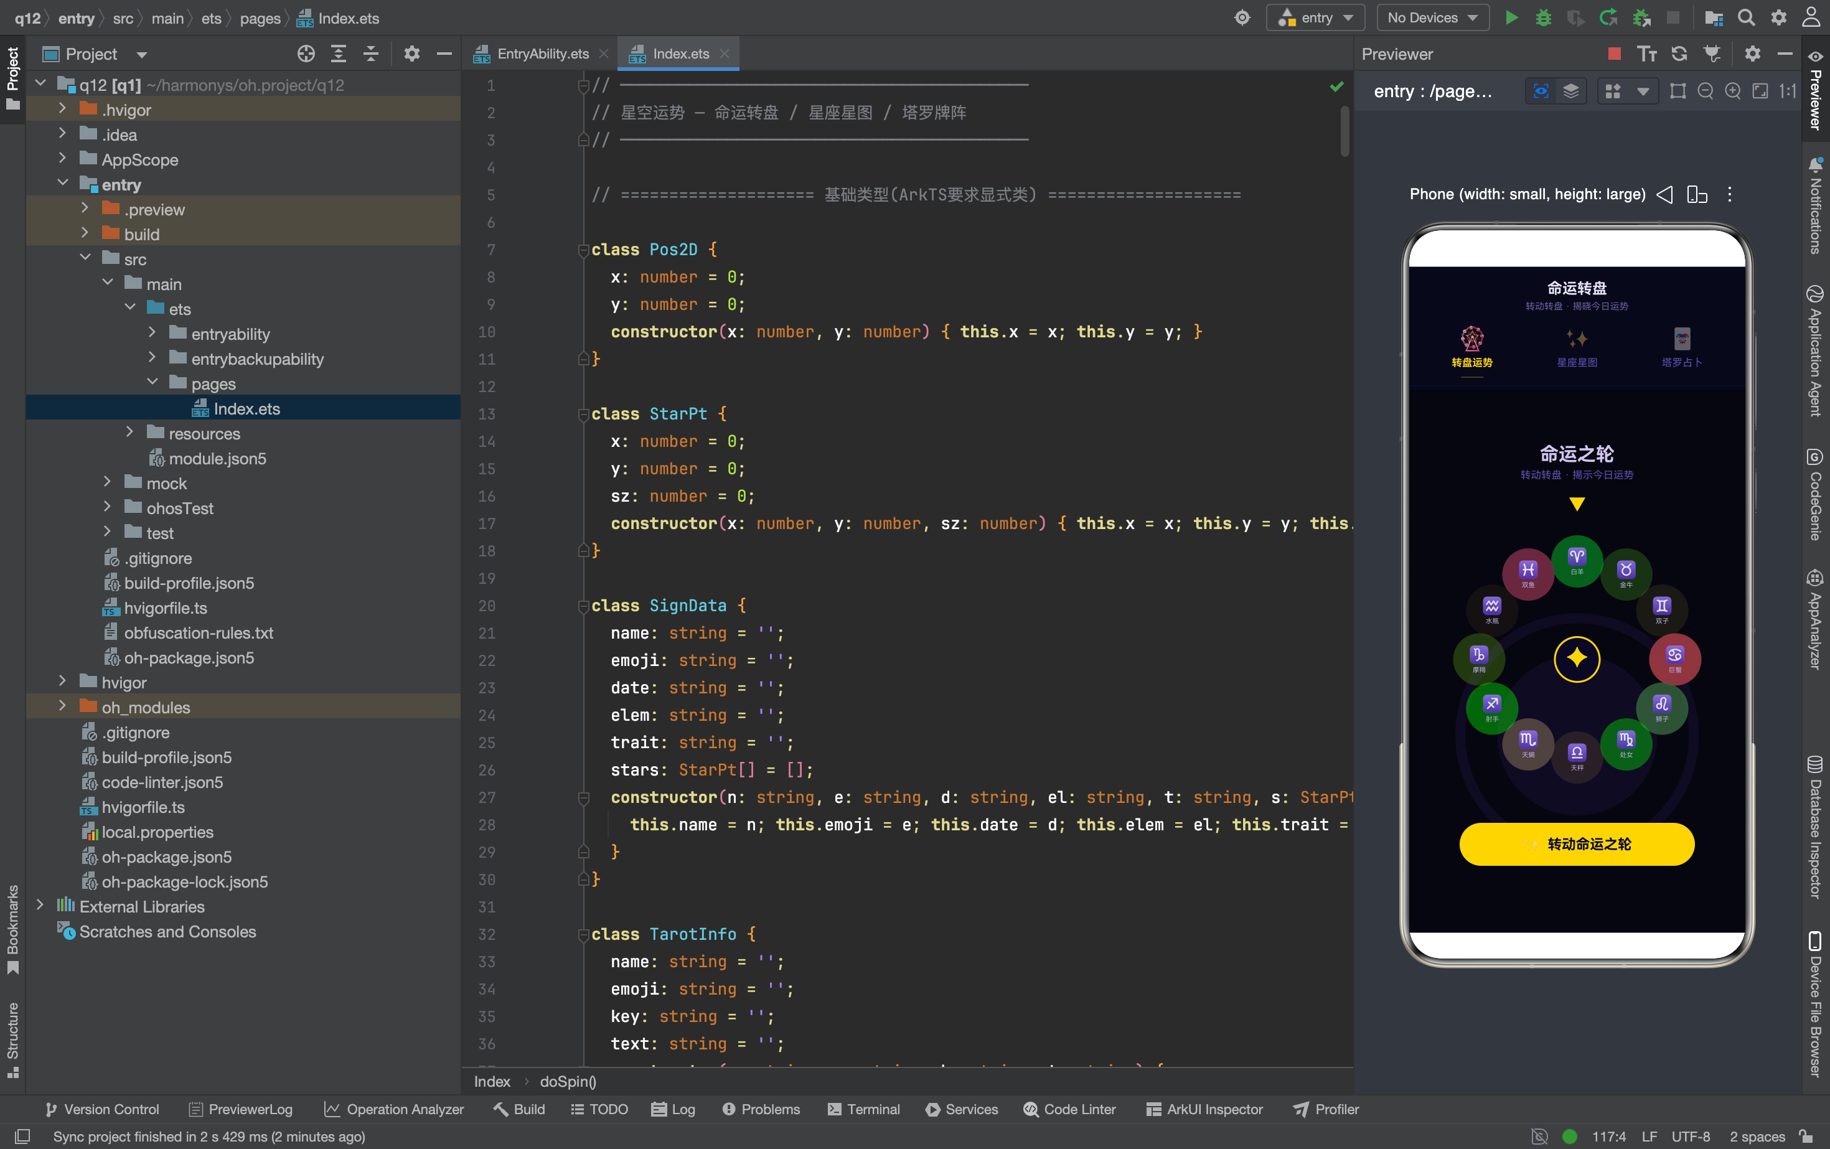
Task: Open the ArkUI Inspector tab
Action: tap(1204, 1109)
